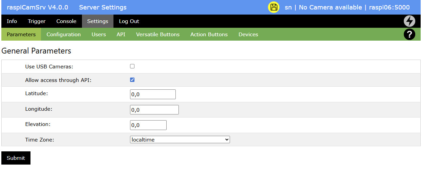
Task: Open help via question mark icon
Action: (409, 34)
